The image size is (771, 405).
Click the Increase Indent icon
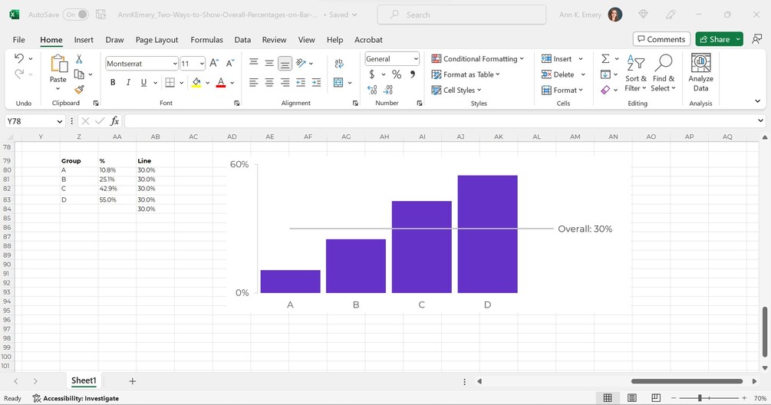[x=317, y=82]
